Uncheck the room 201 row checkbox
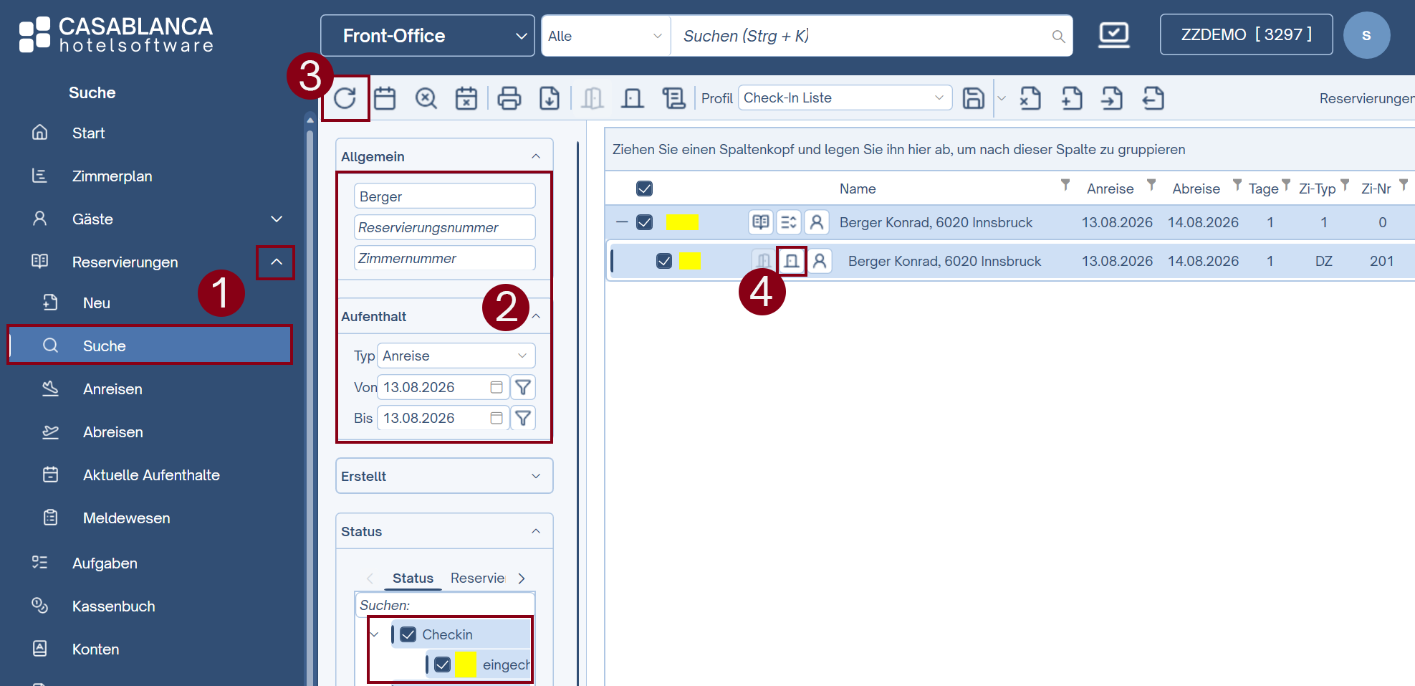Screen dimensions: 1415x686 pos(664,261)
